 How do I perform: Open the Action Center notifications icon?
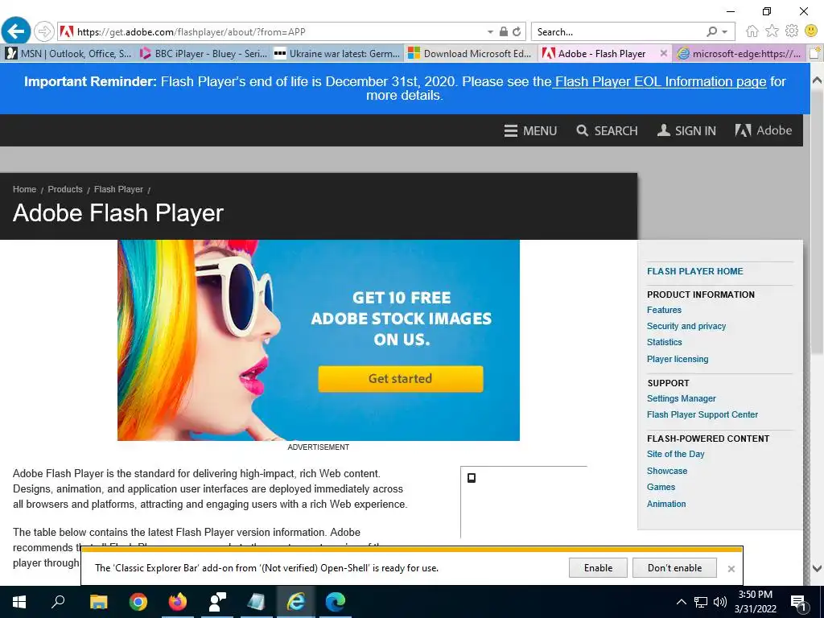click(799, 603)
